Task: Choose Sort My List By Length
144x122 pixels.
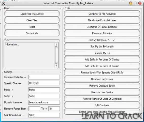Action: click(102, 47)
